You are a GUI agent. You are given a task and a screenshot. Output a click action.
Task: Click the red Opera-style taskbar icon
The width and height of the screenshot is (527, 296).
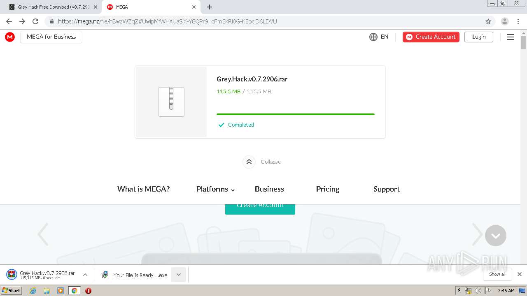click(88, 291)
